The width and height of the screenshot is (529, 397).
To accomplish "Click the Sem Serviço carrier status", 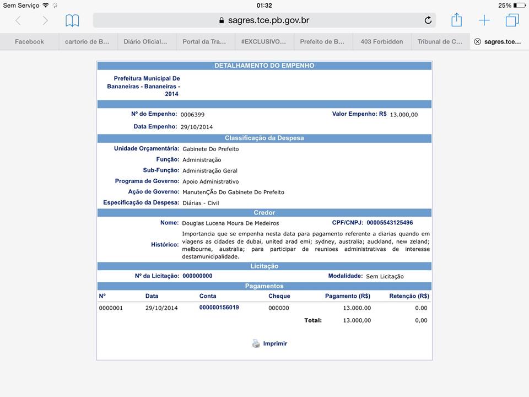I will (x=21, y=6).
